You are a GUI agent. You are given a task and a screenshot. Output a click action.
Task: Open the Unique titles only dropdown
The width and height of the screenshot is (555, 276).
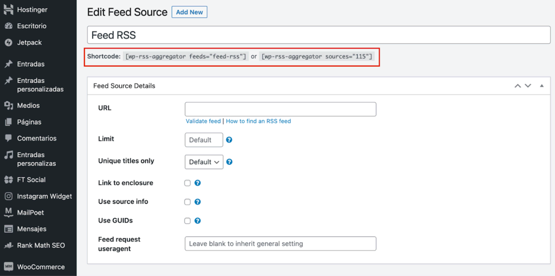tap(204, 162)
